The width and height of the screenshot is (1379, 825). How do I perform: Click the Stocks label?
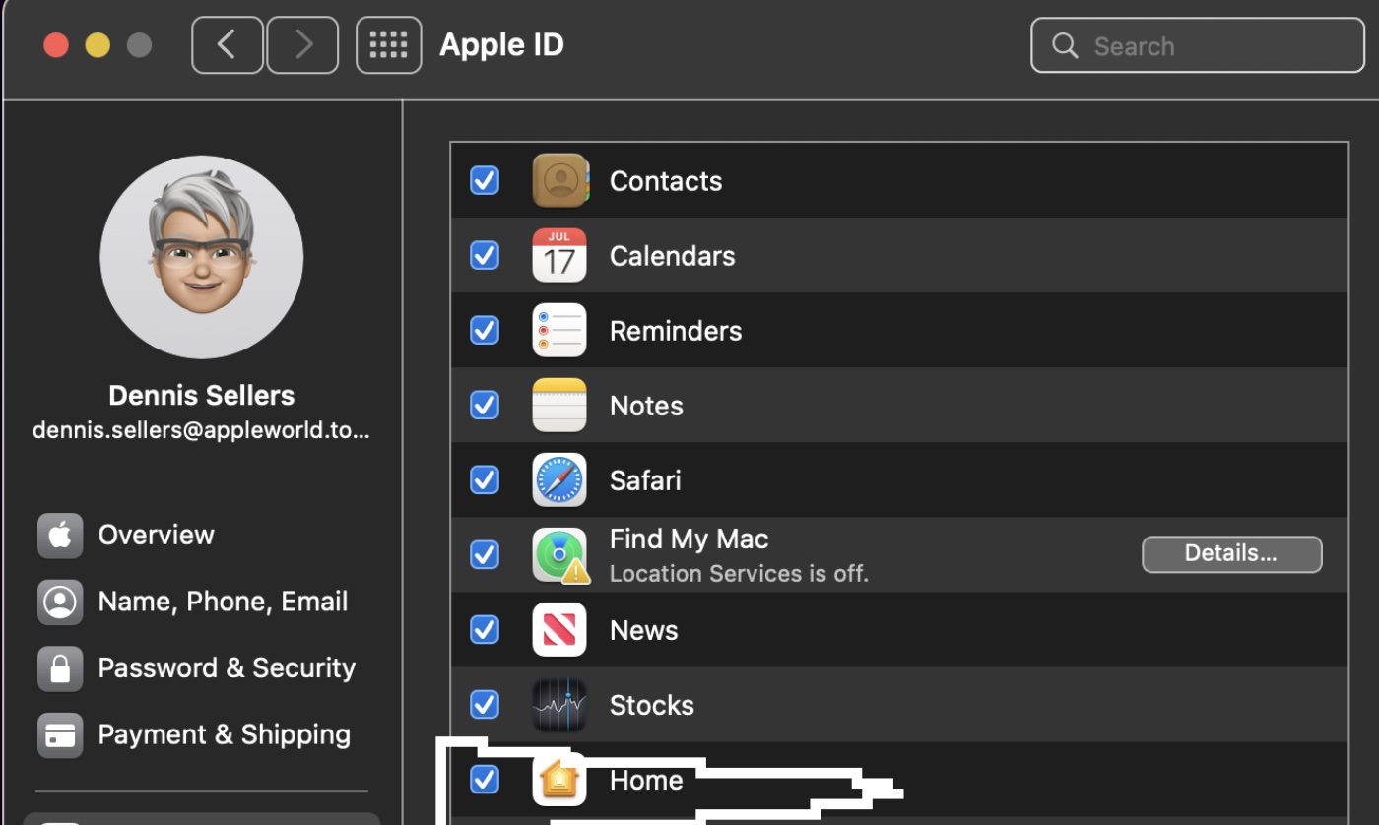click(652, 705)
